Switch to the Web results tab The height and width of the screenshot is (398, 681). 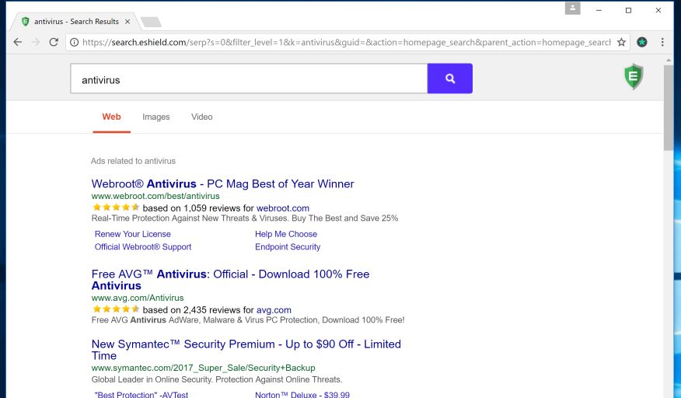[x=112, y=117]
